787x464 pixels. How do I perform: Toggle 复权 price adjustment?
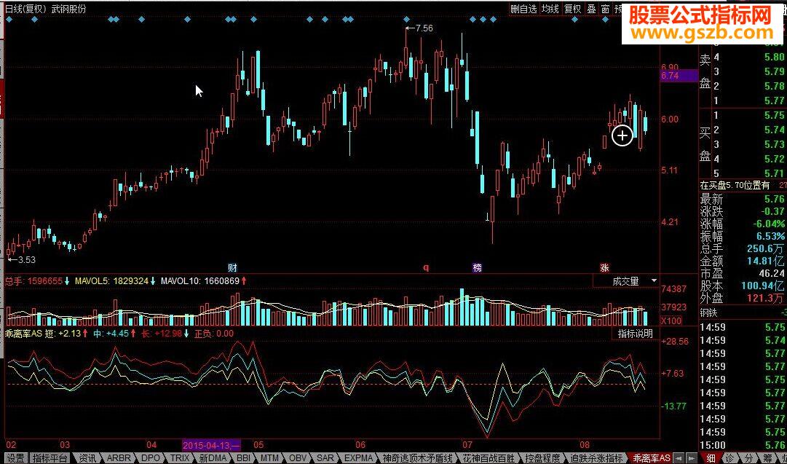pos(572,9)
